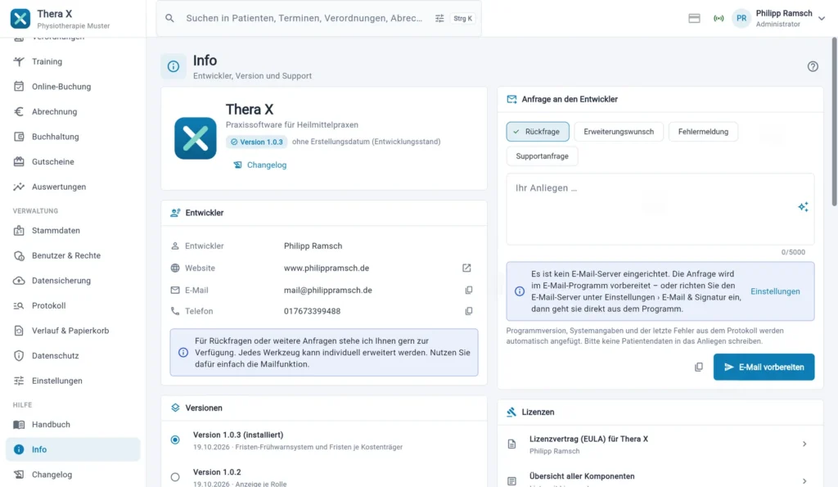The width and height of the screenshot is (838, 487).
Task: Click Entwickler name Philipp Ramsch
Action: pyautogui.click(x=313, y=246)
